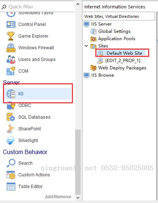Viewport: 158px width, 203px height.
Task: Click the sidebar scrollbar down arrow
Action: [78, 198]
